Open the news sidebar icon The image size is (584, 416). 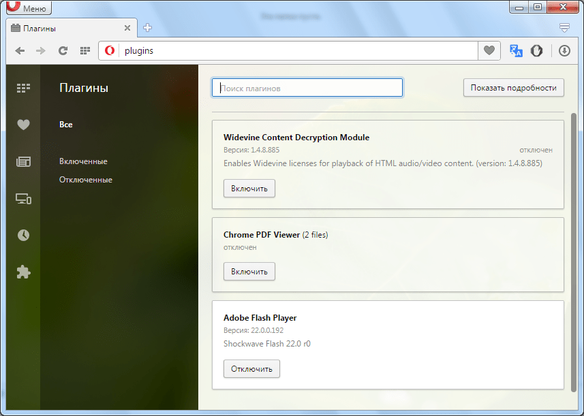pos(24,161)
